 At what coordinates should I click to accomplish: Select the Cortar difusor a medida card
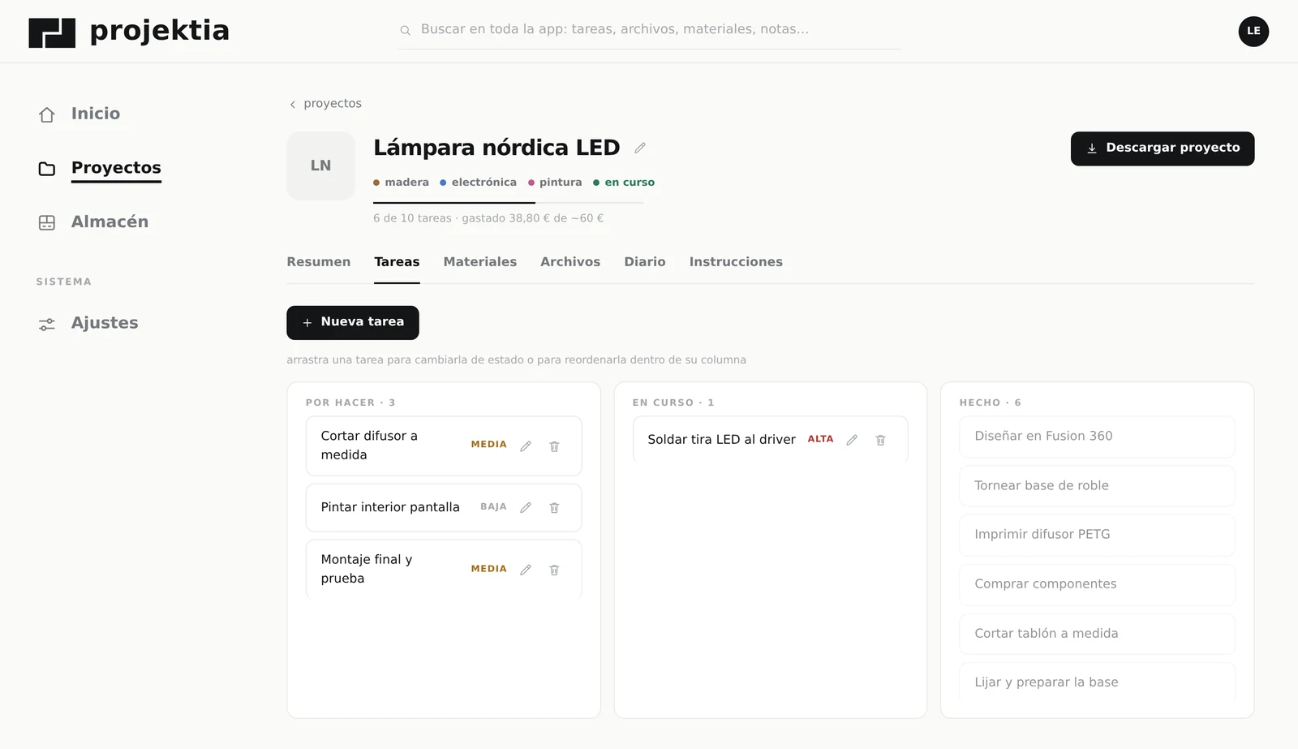pos(444,446)
